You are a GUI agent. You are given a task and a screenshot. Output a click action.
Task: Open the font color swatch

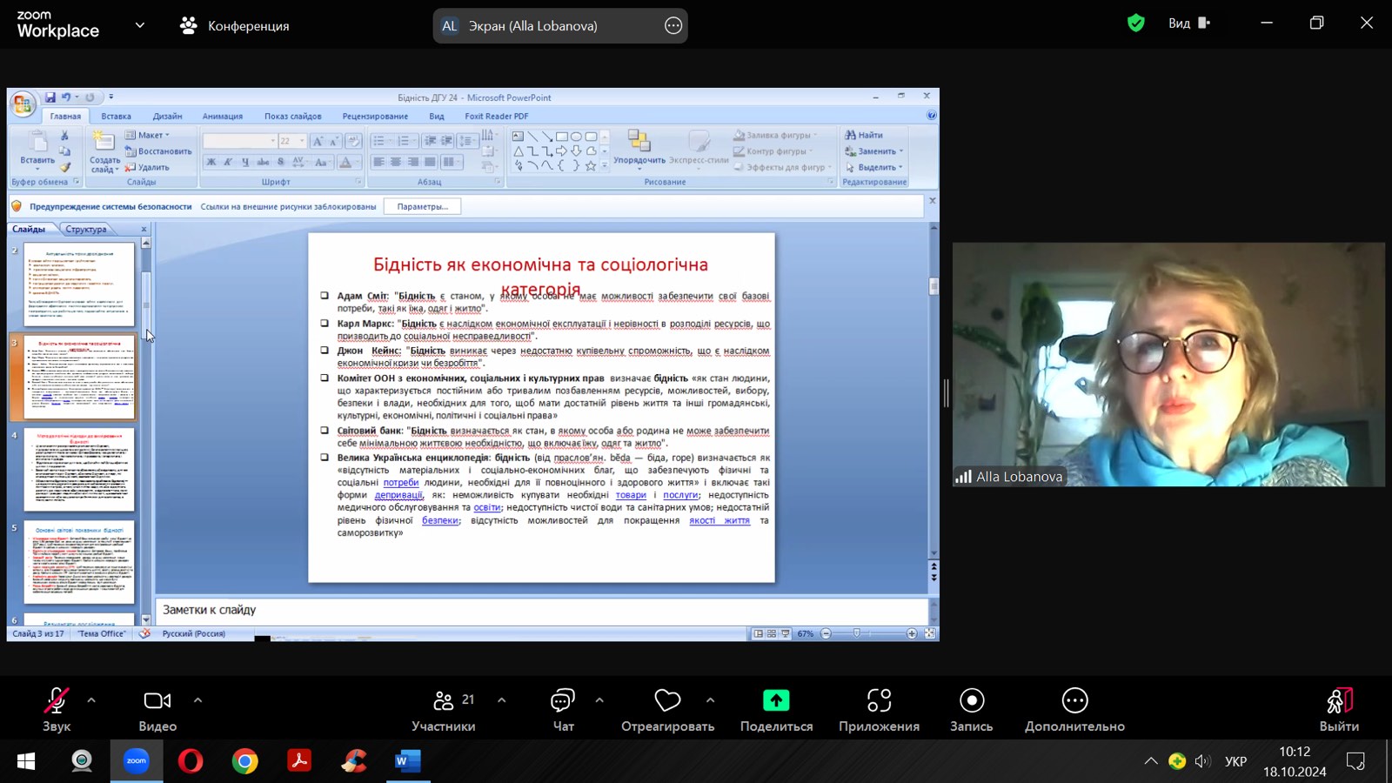click(345, 162)
